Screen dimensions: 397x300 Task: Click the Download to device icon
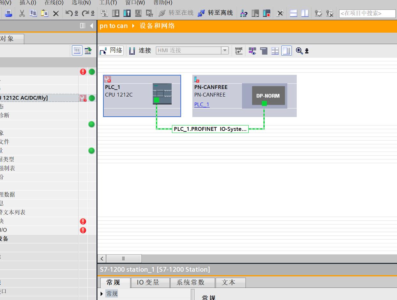(116, 13)
